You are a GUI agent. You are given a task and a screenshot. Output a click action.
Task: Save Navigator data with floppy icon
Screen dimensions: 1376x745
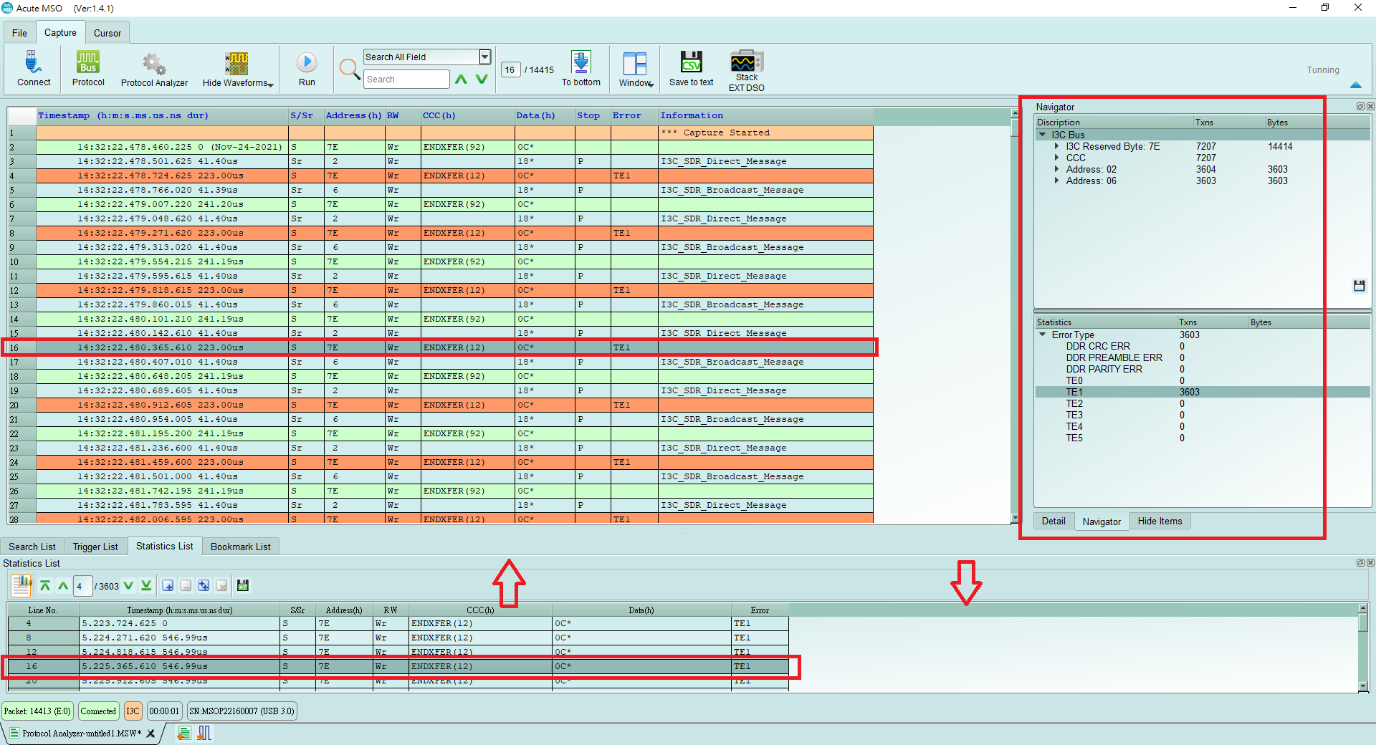(1359, 286)
